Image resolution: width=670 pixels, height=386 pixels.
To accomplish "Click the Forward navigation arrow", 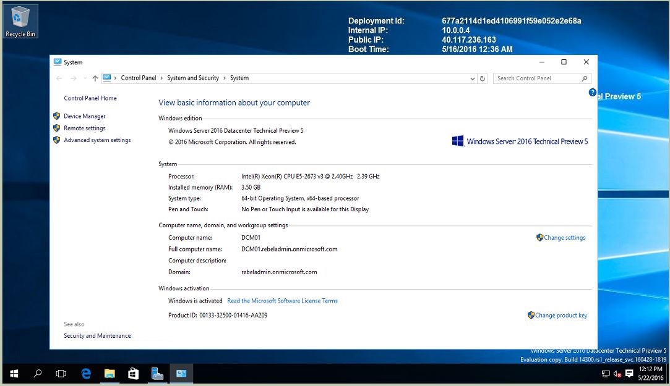I will [74, 78].
